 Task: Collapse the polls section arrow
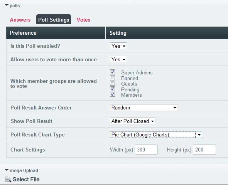[x=7, y=5]
